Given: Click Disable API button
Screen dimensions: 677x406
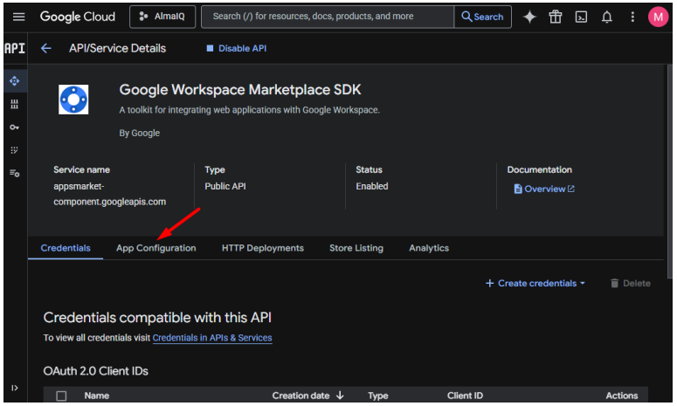Looking at the screenshot, I should [x=236, y=48].
